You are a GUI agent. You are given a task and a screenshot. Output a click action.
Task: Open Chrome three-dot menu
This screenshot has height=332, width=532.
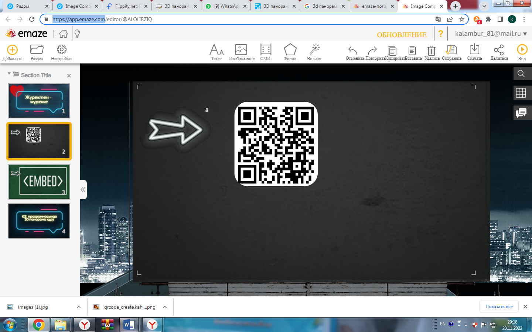click(524, 19)
